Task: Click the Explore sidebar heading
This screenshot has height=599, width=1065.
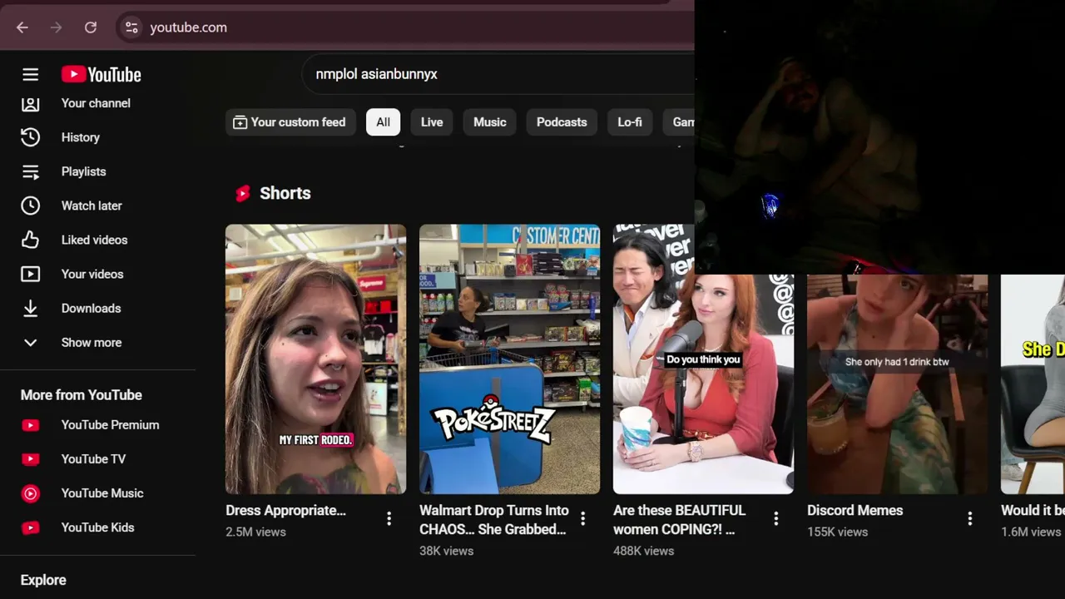Action: tap(43, 581)
